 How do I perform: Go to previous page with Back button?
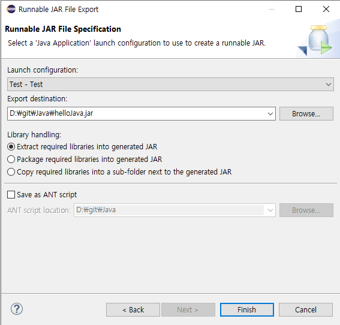pyautogui.click(x=133, y=309)
